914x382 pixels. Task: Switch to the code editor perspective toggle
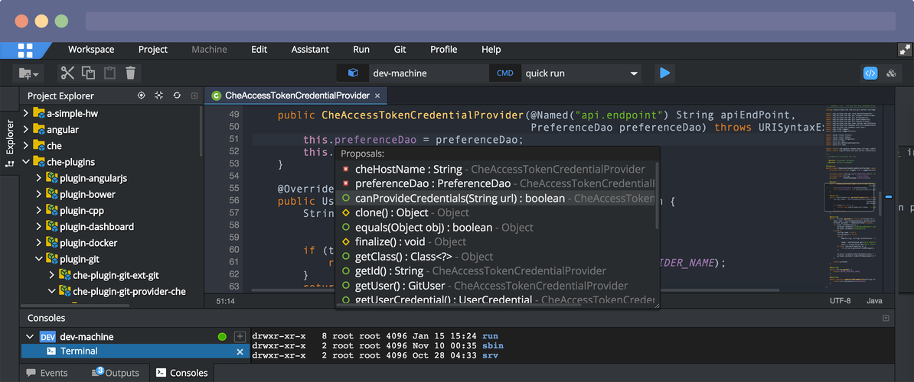click(870, 73)
